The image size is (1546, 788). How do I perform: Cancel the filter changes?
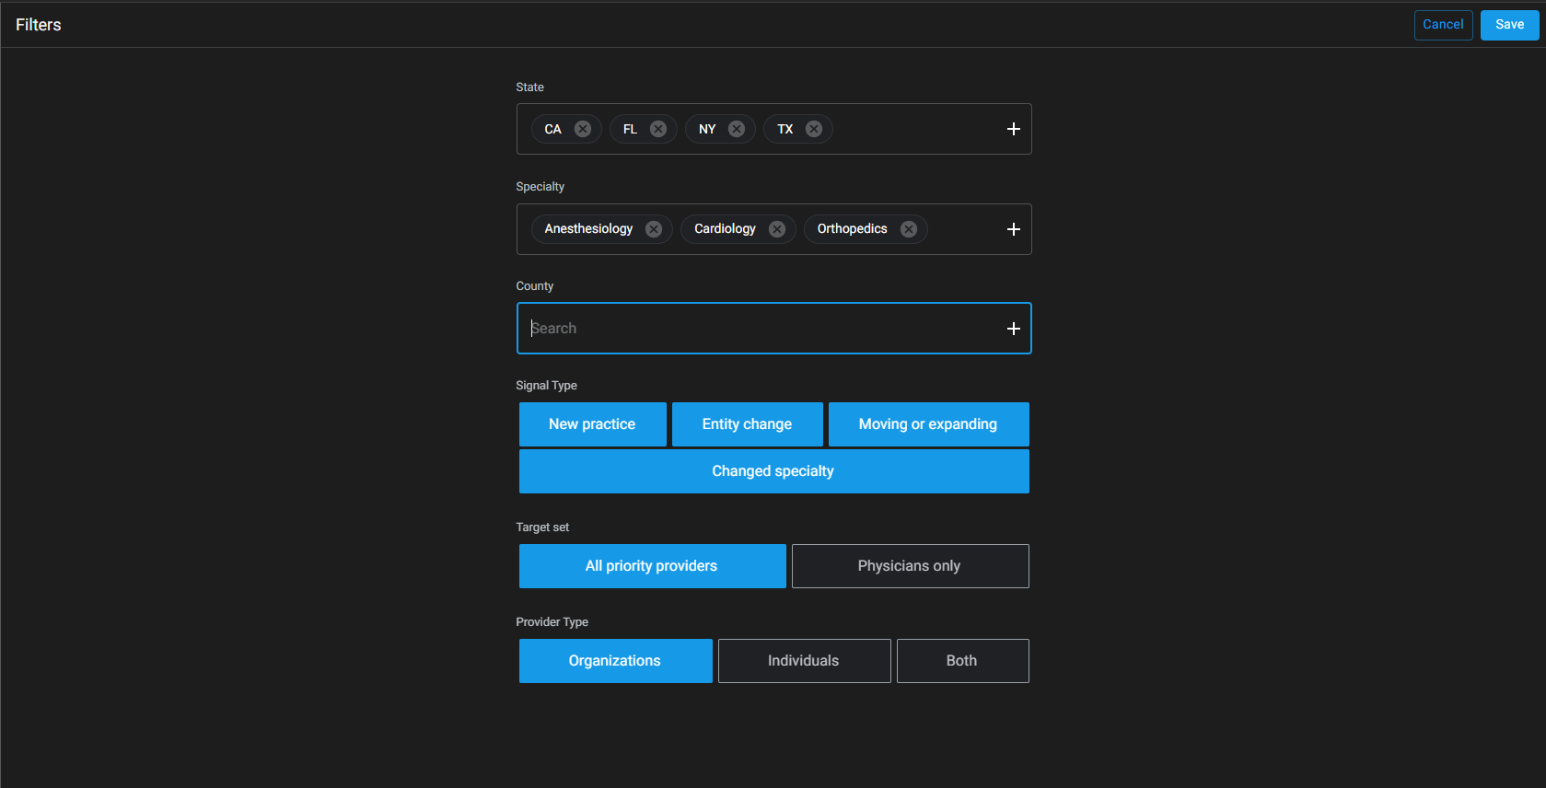click(1443, 25)
